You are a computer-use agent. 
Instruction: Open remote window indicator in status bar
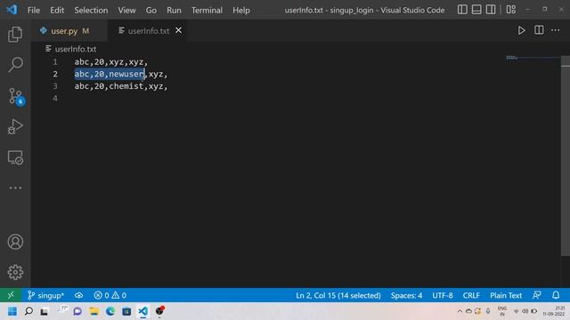pyautogui.click(x=11, y=295)
